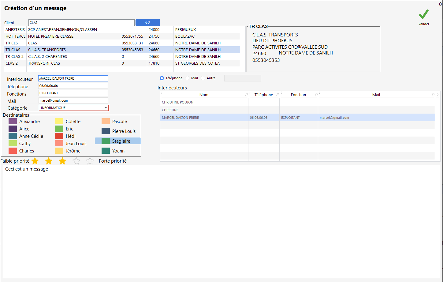Set priority to the first star
This screenshot has width=443, height=282.
(x=35, y=161)
